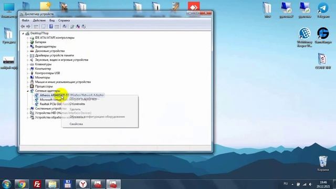Image resolution: width=336 pixels, height=189 pixels.
Task: Click the blue floppy disk taskbar icon
Action: [68, 184]
